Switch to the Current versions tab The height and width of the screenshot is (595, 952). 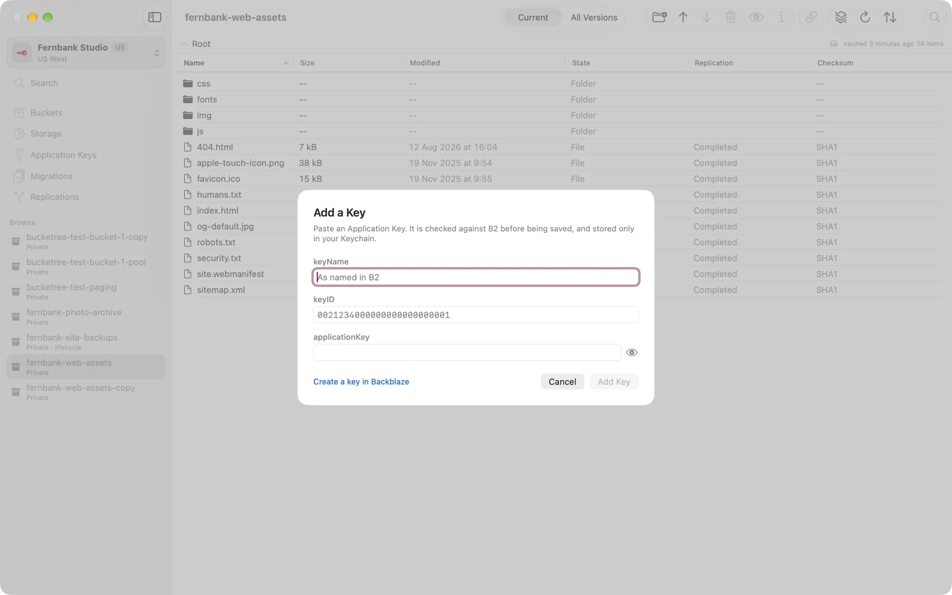[x=533, y=17]
